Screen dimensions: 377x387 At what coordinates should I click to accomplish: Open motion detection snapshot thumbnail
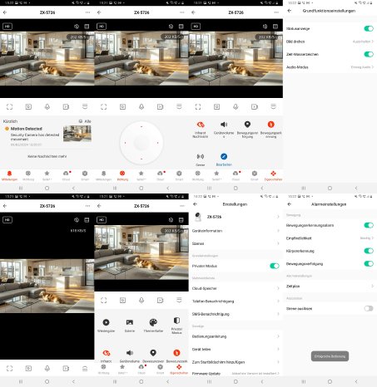click(77, 134)
